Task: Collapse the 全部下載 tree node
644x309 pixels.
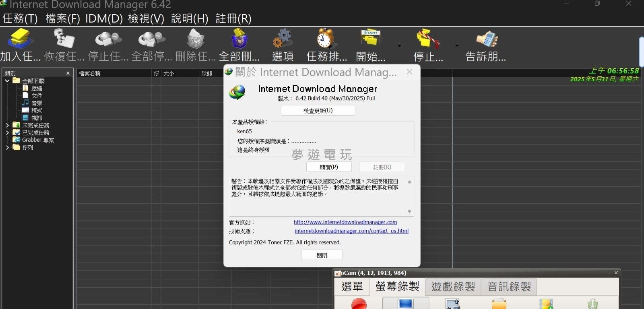Action: (7, 81)
